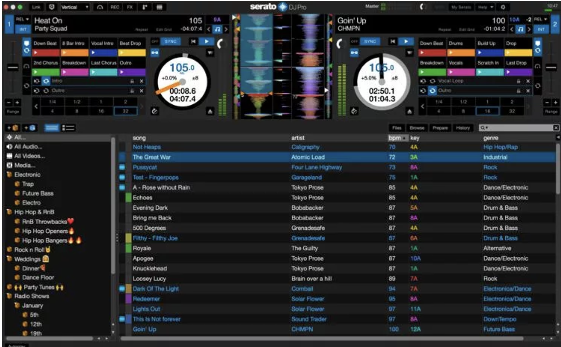This screenshot has width=561, height=347.
Task: Skip to track start on deck 1
Action: (x=193, y=41)
